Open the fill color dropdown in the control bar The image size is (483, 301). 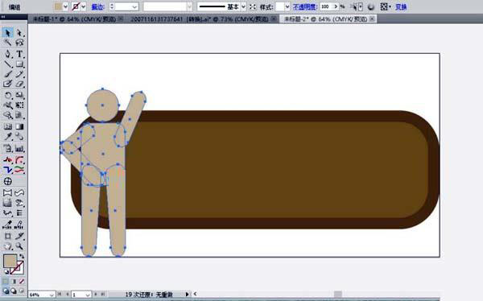pos(65,6)
